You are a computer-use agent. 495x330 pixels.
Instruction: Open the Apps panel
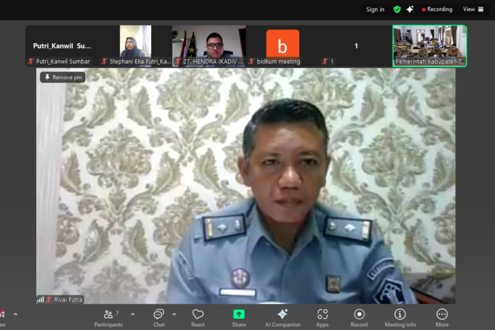(x=322, y=318)
